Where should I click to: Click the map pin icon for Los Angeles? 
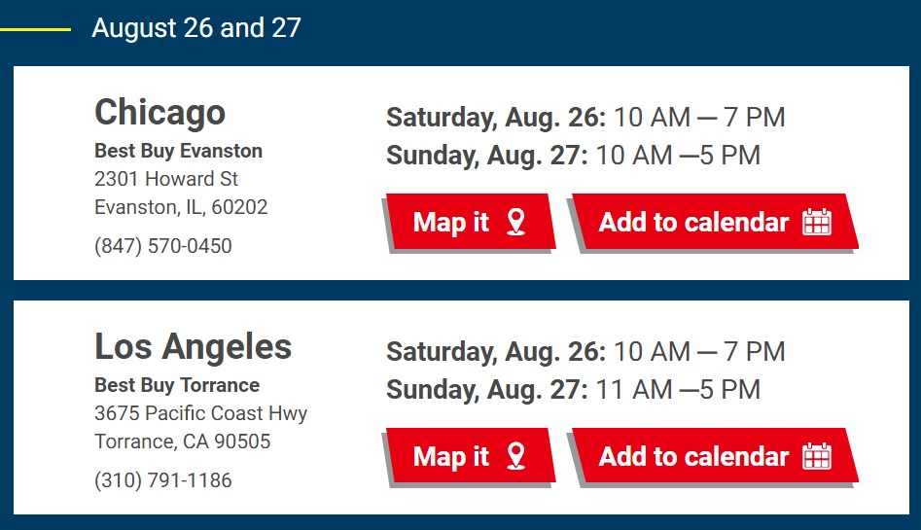click(x=515, y=456)
